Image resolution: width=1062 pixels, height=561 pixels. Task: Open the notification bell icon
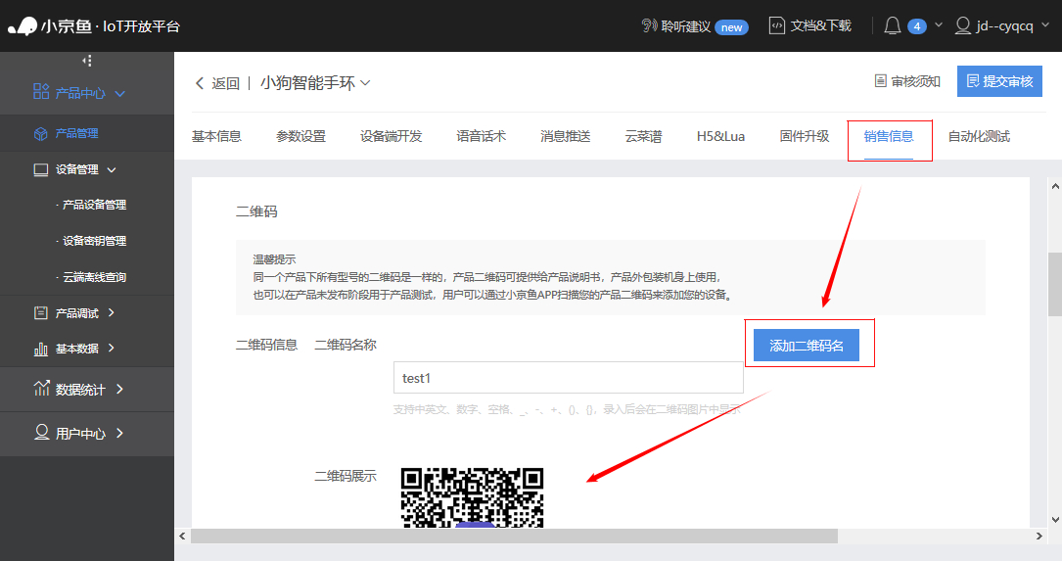coord(892,26)
